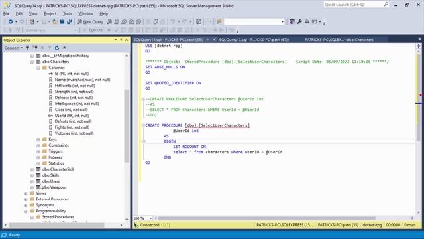Click the Analysis Services DMX Query icon
Screen dimensions: 424x239
coord(124,22)
